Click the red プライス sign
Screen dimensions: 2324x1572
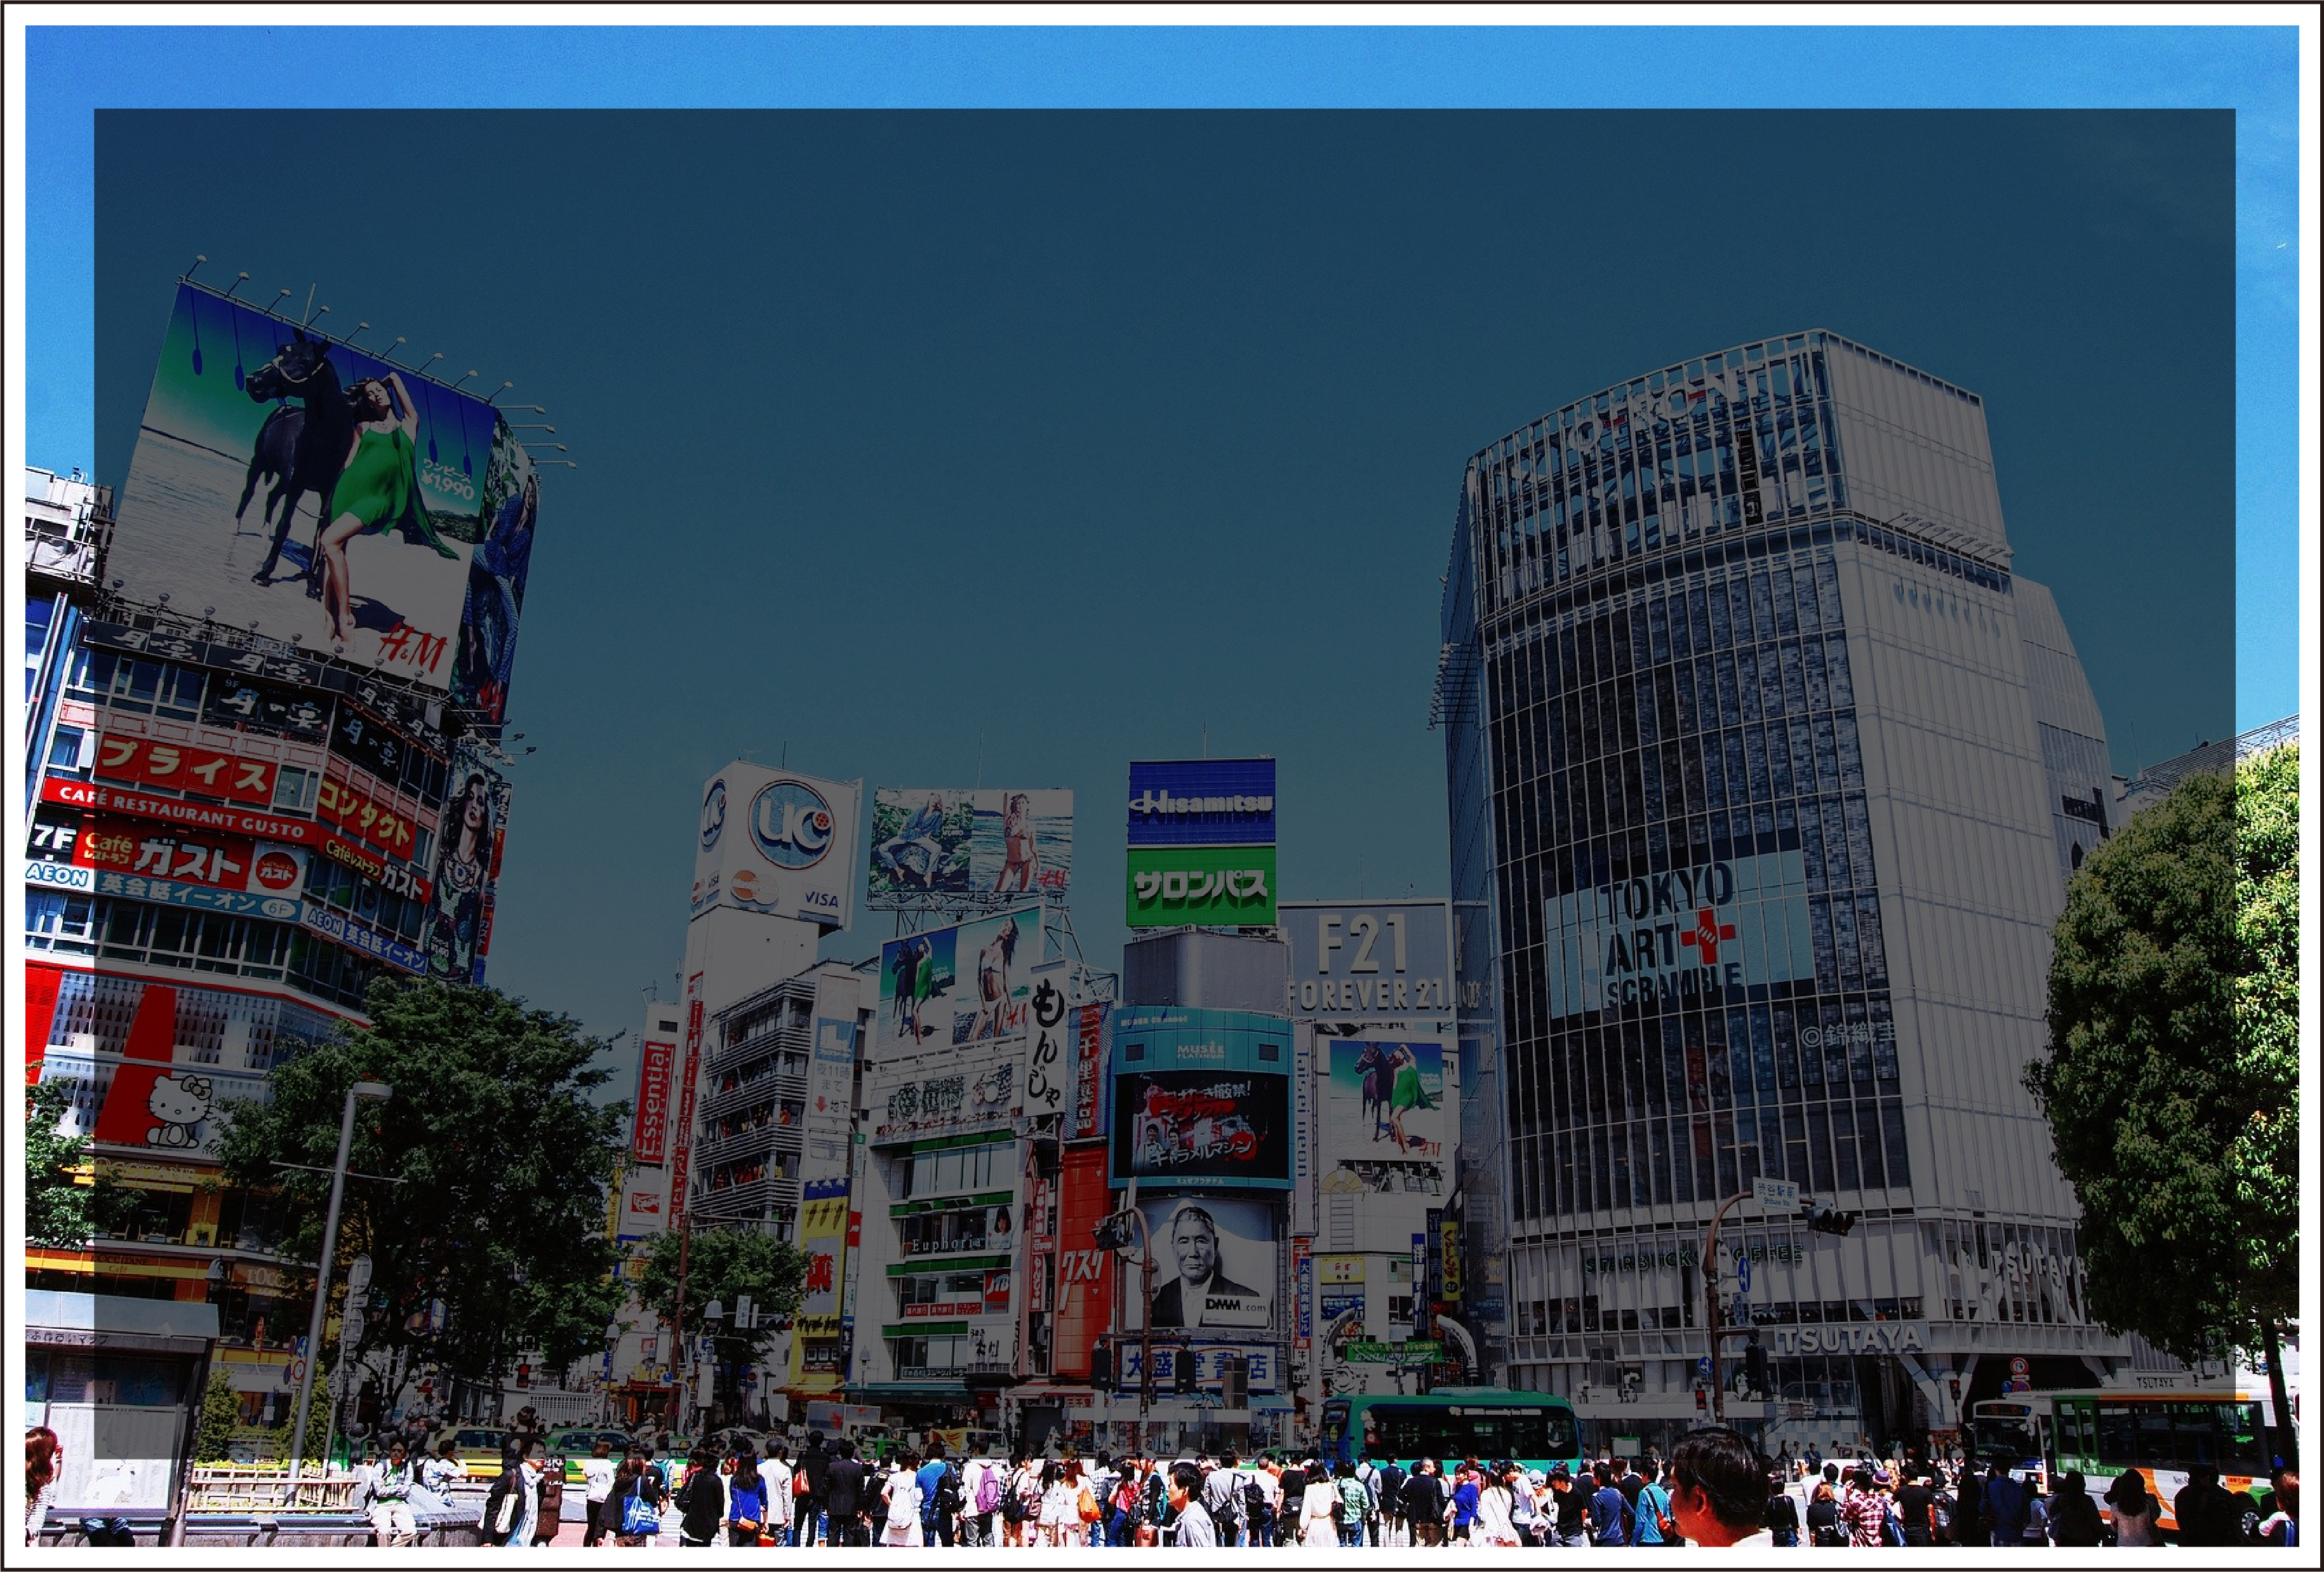coord(185,767)
